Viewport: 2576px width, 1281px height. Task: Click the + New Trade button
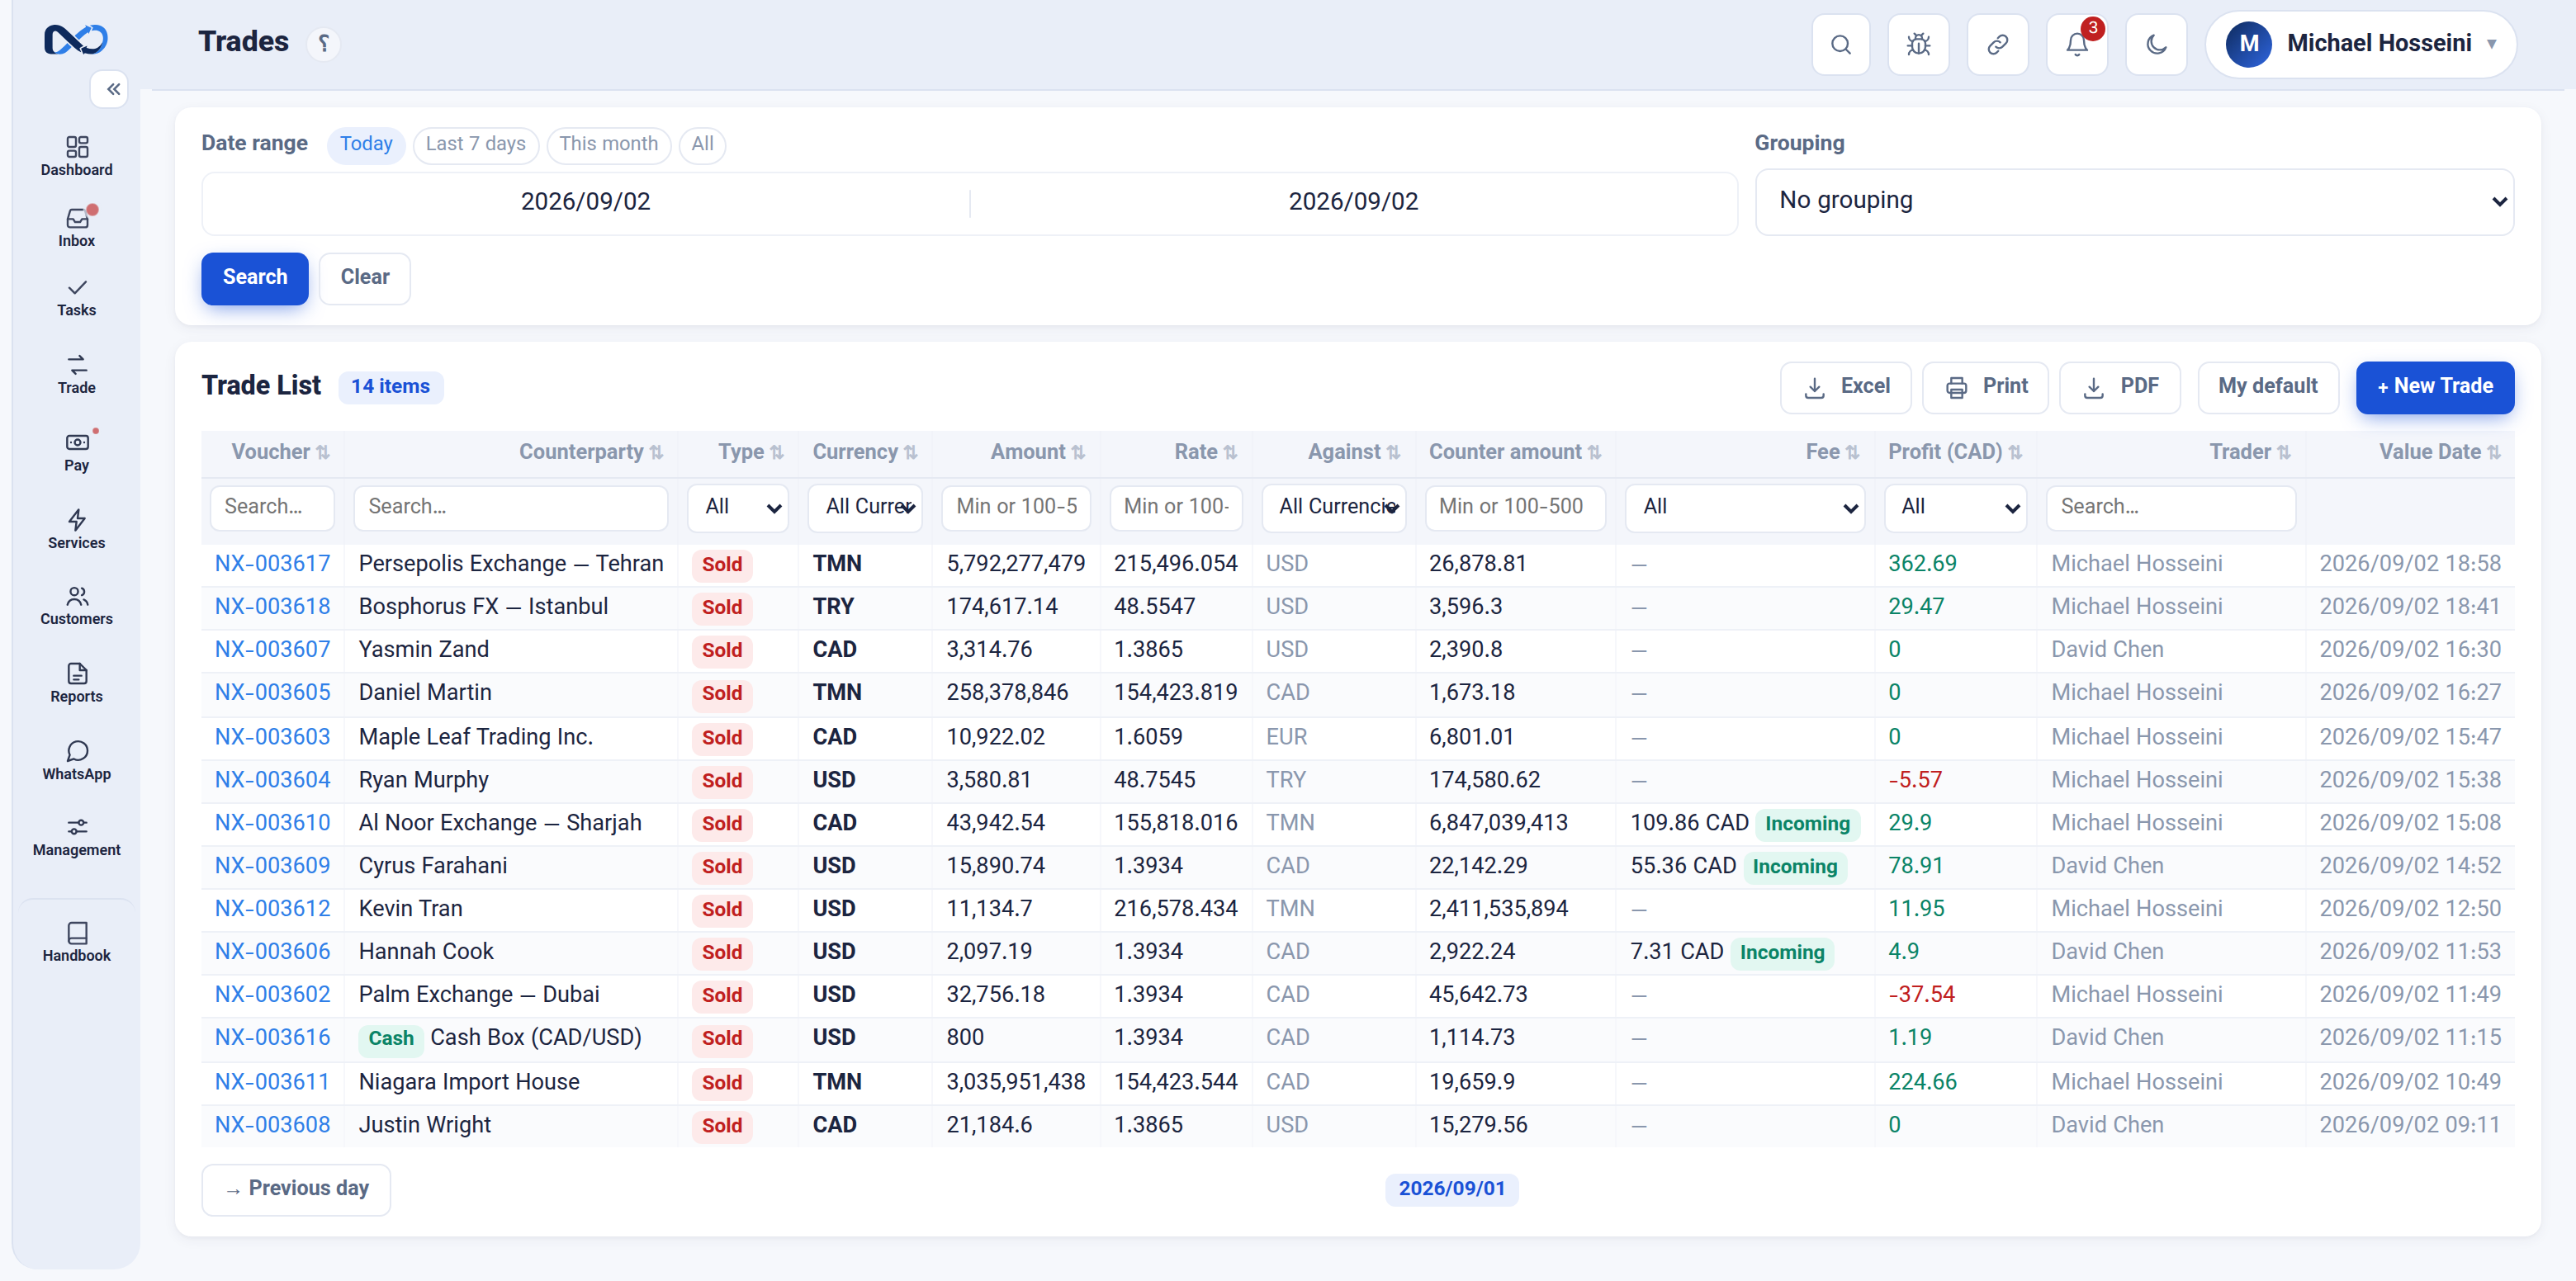[x=2434, y=387]
